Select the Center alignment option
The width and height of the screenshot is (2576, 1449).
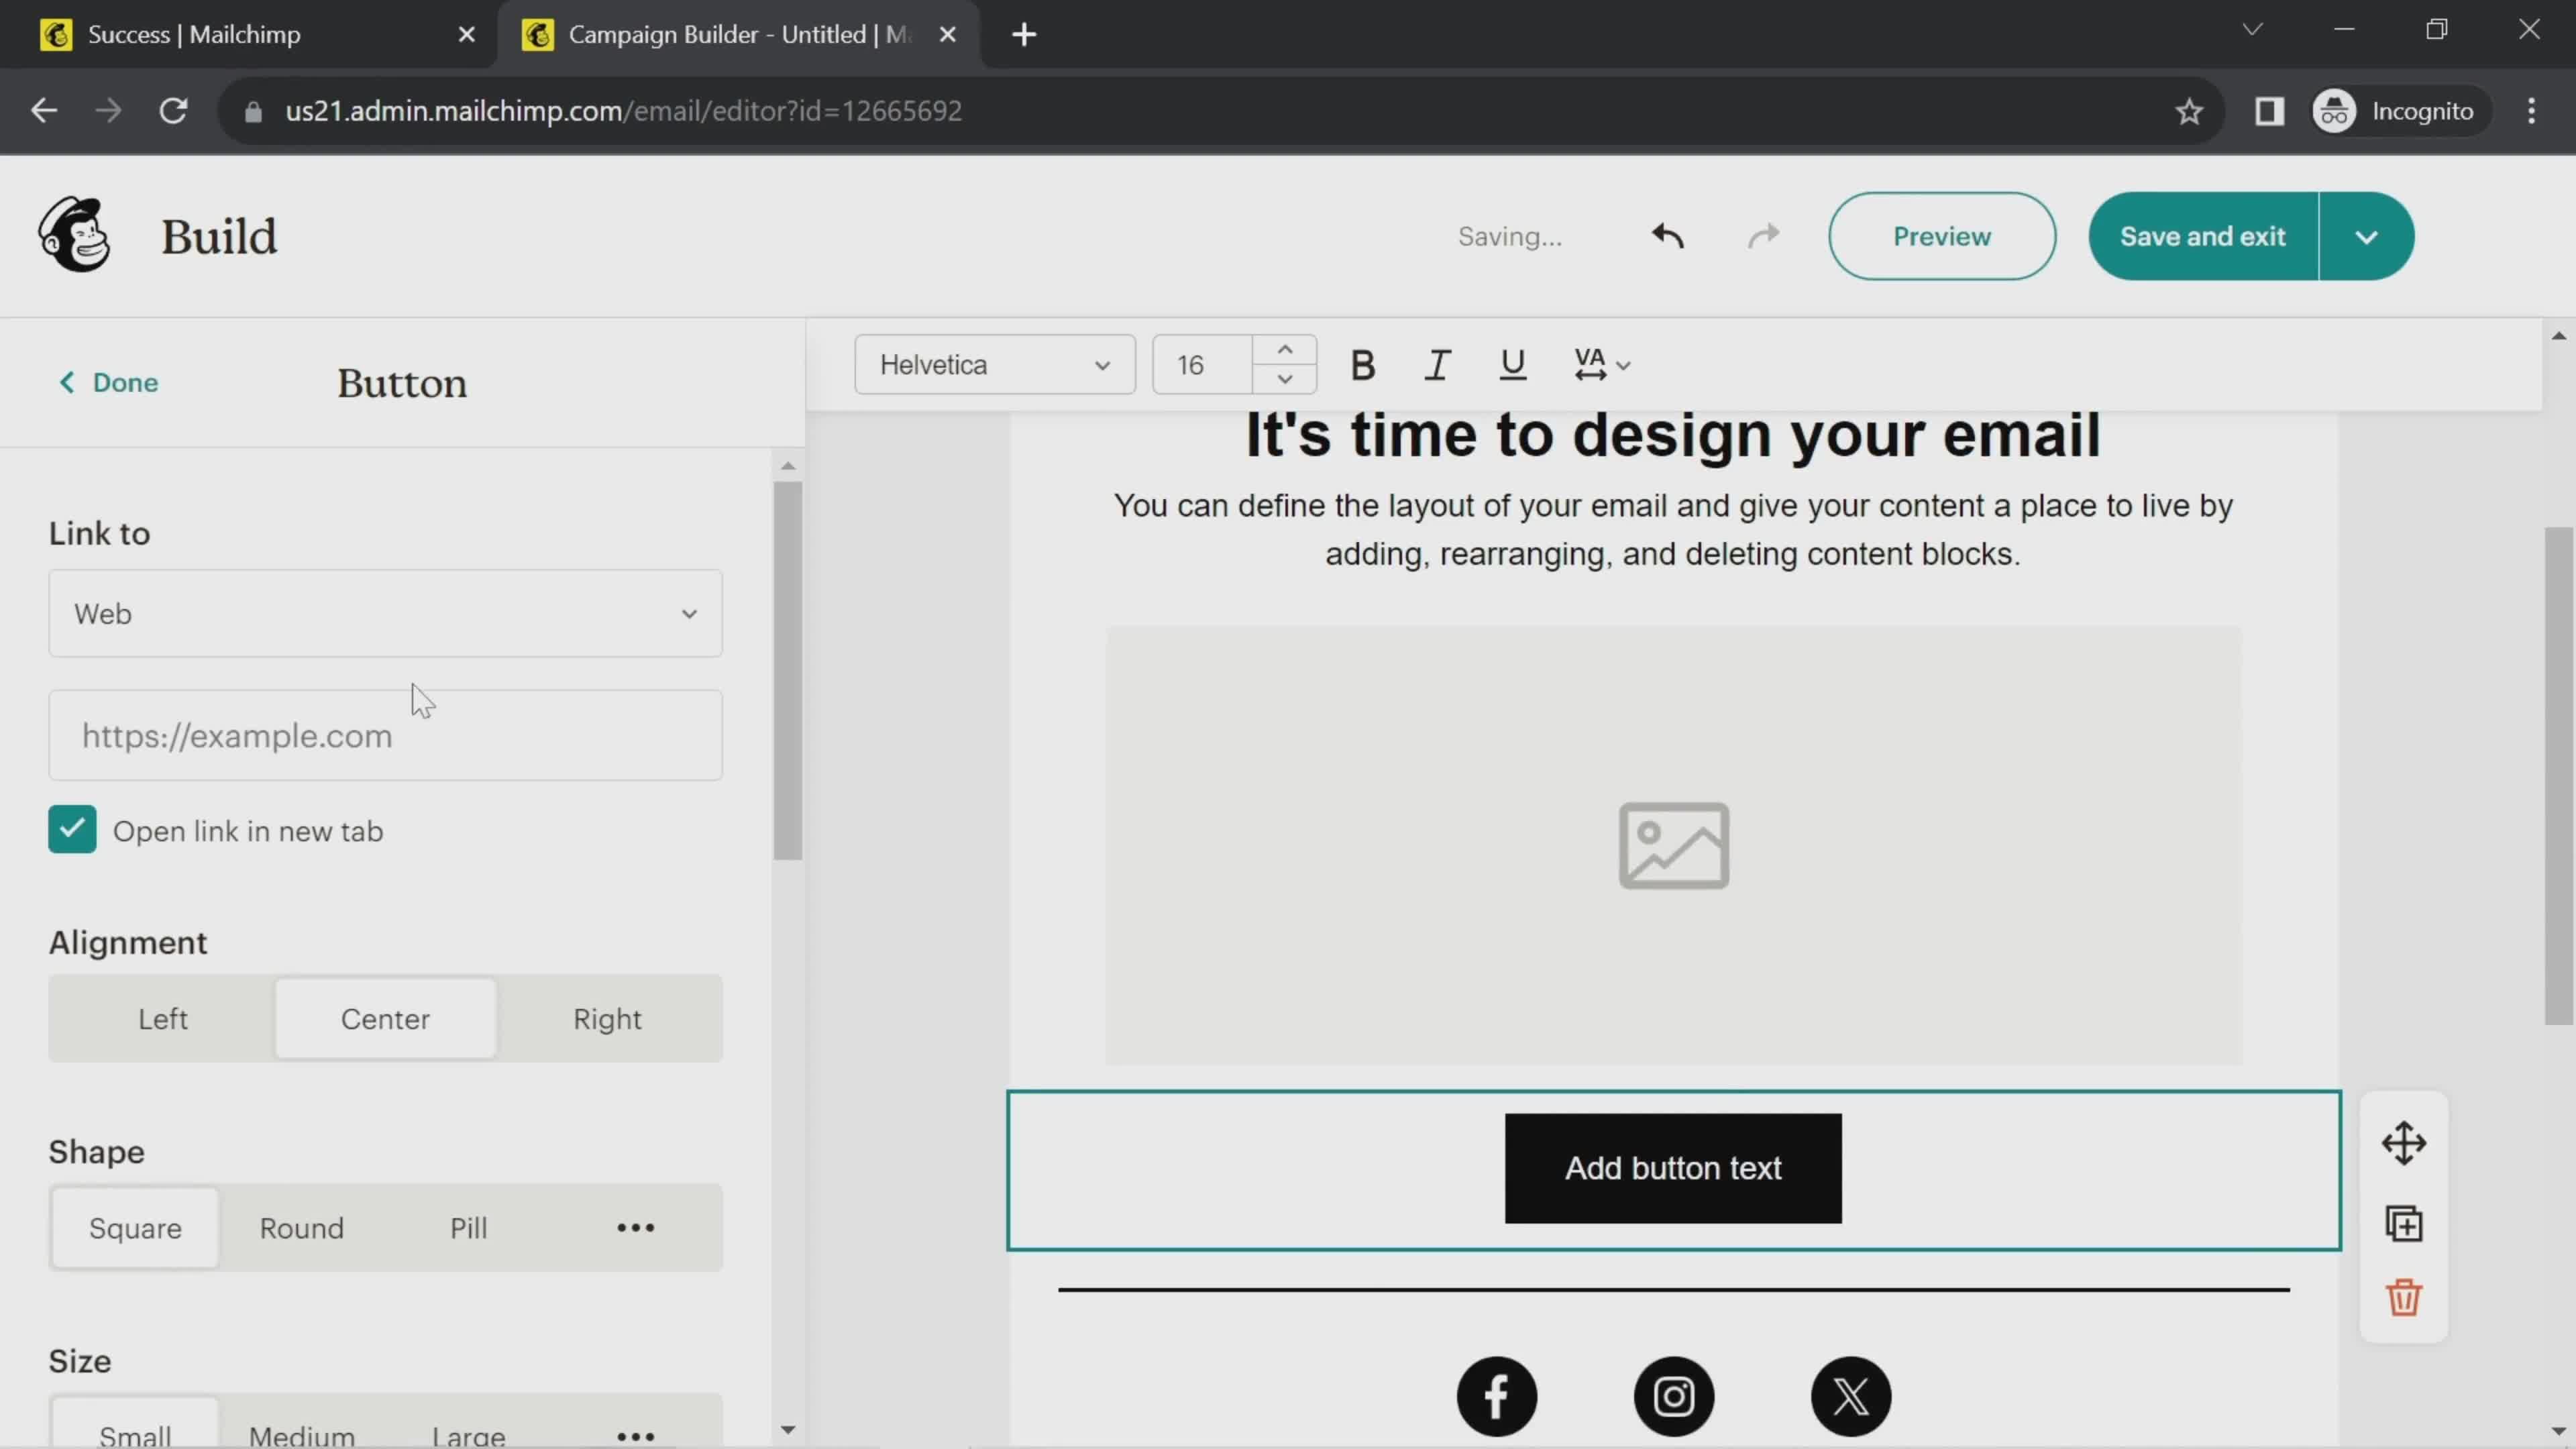point(386,1017)
